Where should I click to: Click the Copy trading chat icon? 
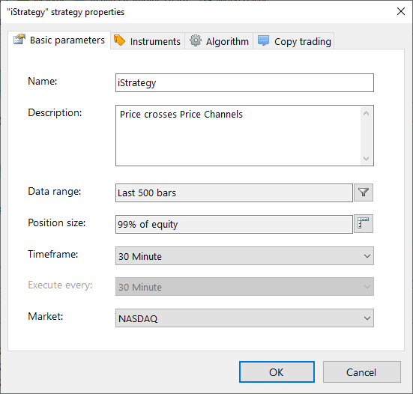[x=263, y=40]
